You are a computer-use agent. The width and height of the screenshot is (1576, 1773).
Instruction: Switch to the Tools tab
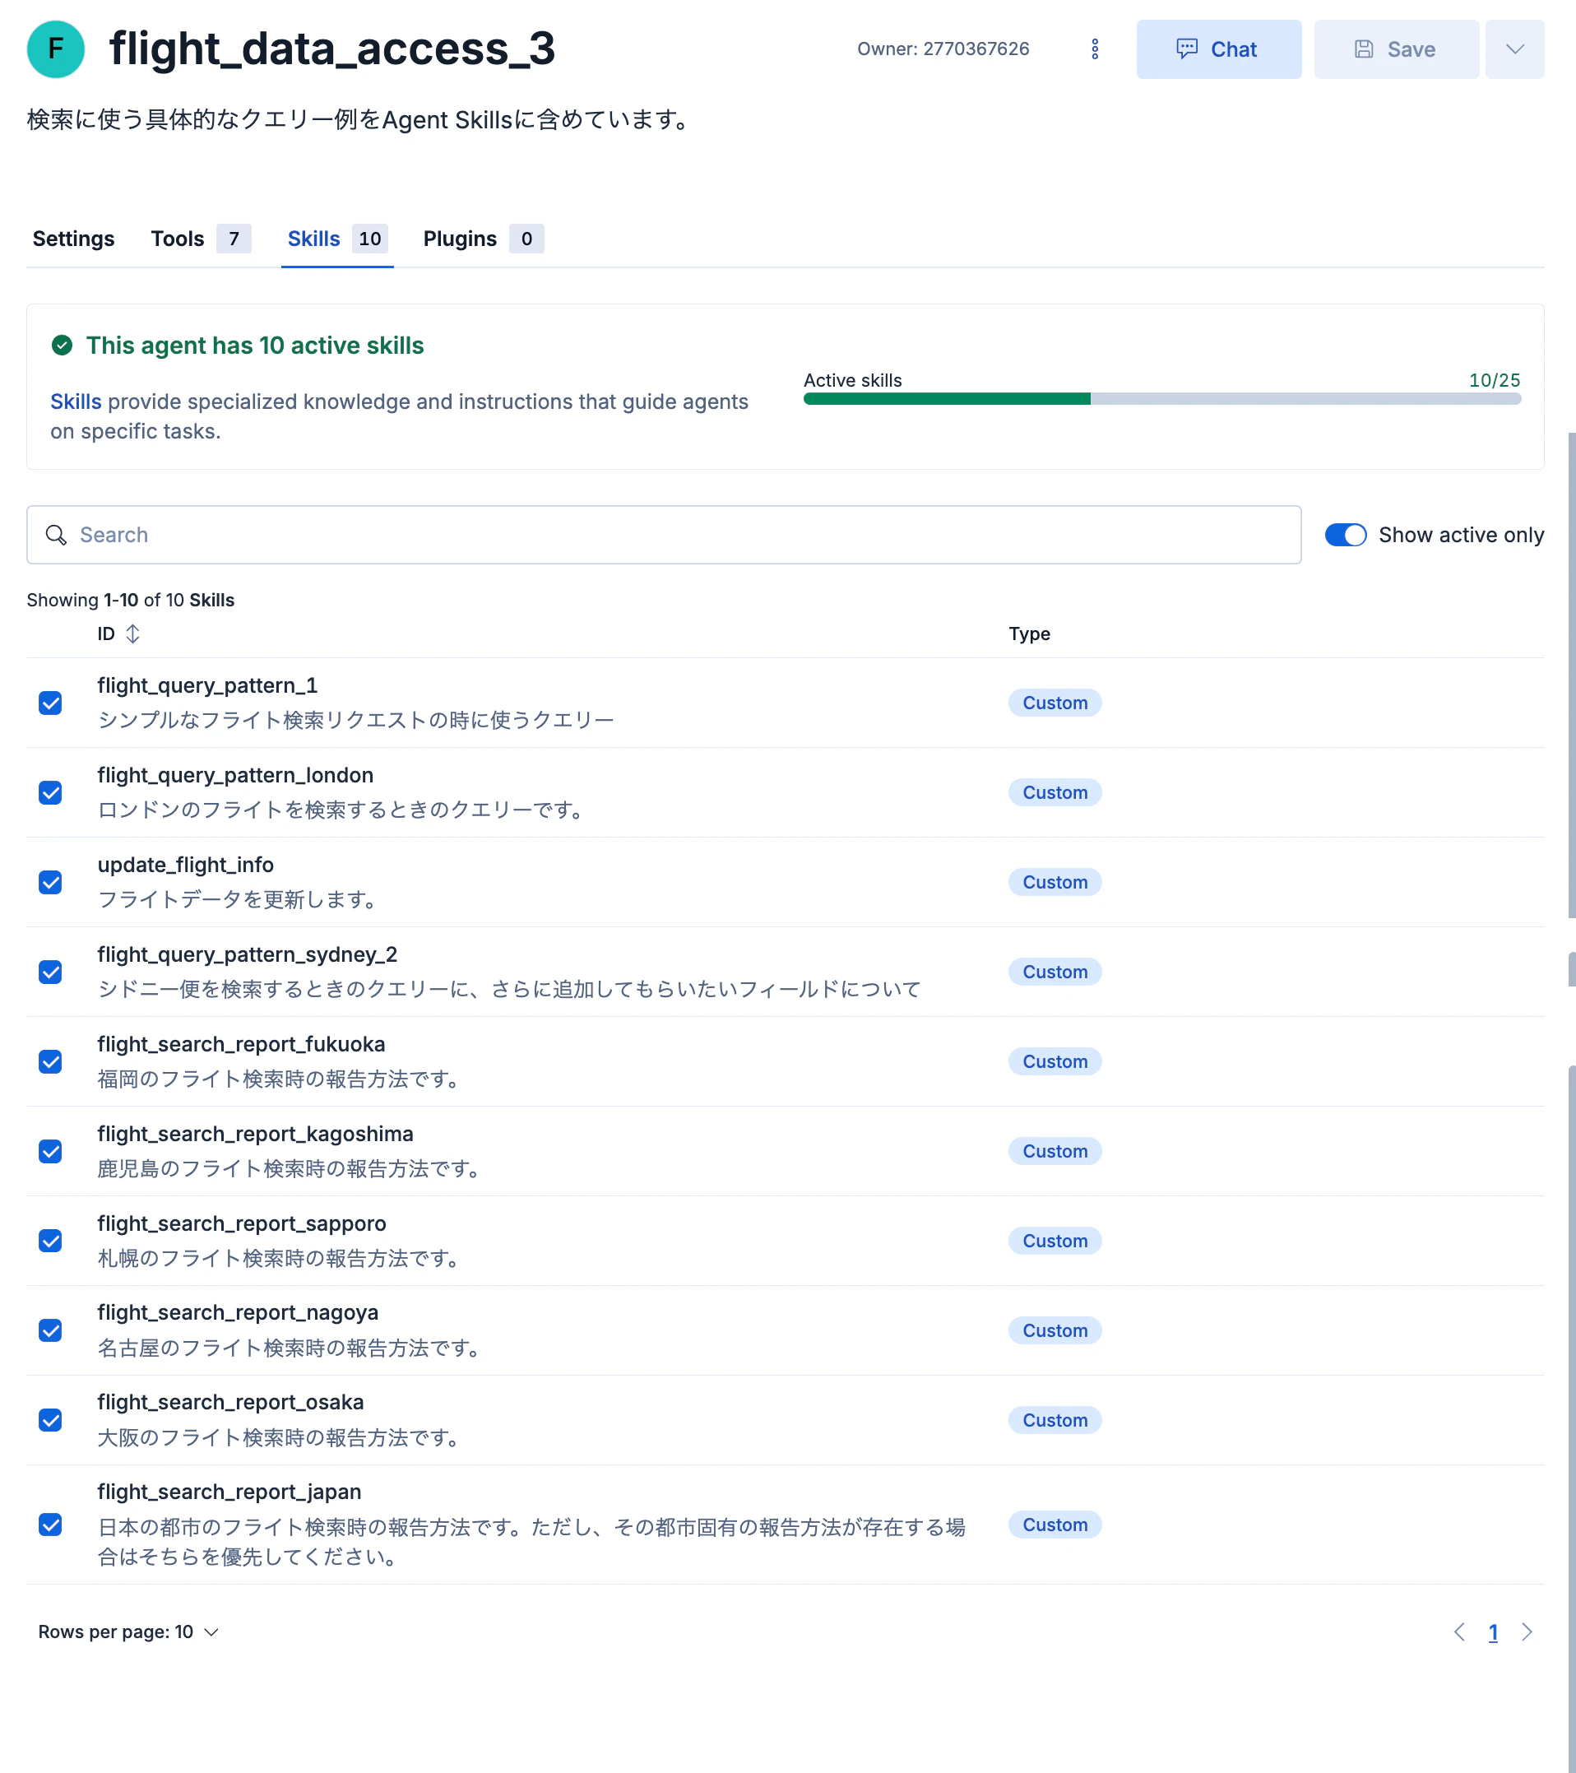tap(201, 239)
